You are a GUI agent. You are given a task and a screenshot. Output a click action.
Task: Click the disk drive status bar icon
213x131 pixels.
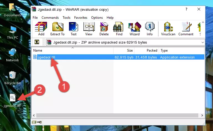coord(34,122)
